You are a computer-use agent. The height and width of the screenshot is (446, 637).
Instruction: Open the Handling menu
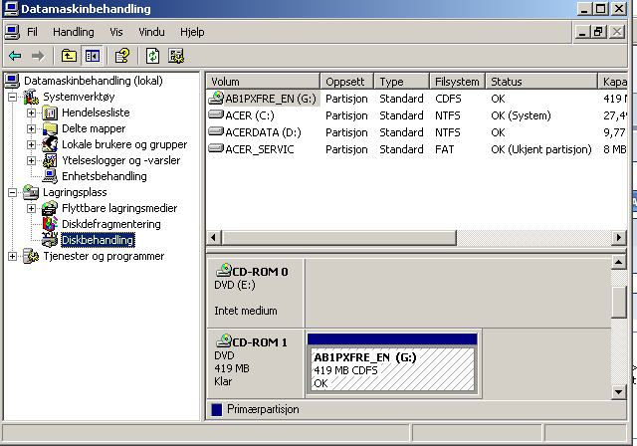point(73,32)
